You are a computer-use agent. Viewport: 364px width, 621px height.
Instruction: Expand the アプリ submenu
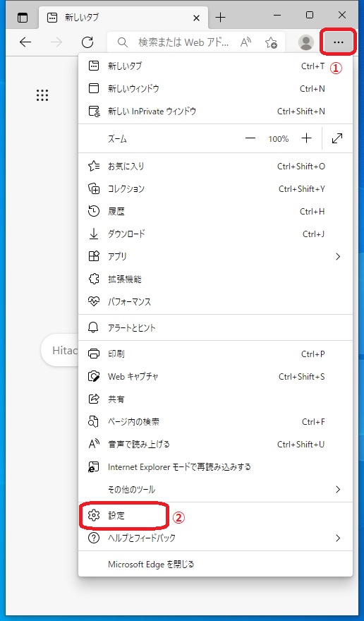(x=215, y=257)
